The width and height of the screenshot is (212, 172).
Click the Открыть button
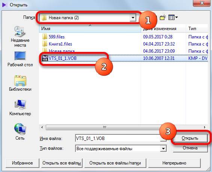190,138
